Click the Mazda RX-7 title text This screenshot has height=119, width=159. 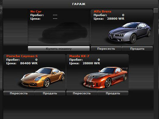[79, 56]
